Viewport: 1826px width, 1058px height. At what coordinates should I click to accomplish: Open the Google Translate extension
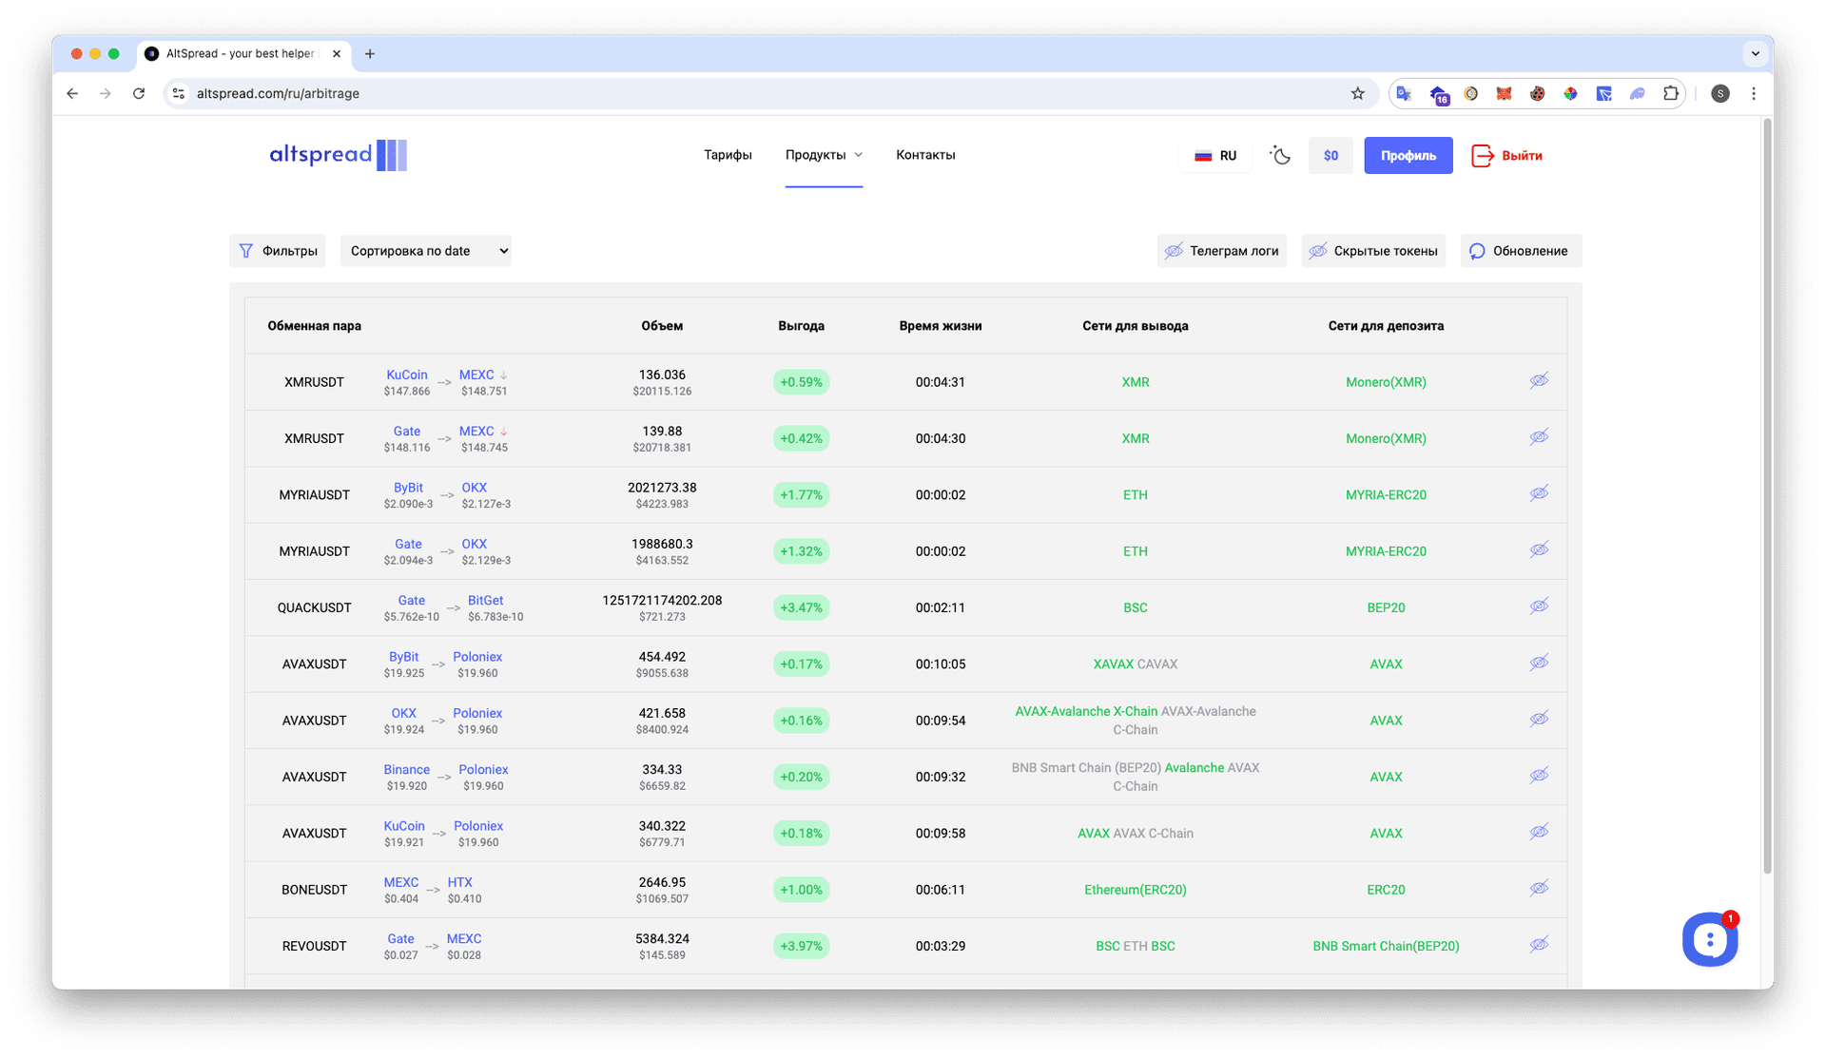(1404, 93)
